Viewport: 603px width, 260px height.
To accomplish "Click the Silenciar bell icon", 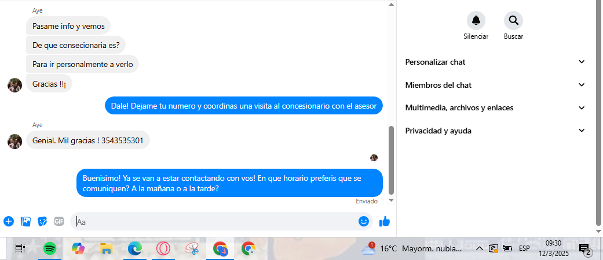I will pyautogui.click(x=476, y=20).
